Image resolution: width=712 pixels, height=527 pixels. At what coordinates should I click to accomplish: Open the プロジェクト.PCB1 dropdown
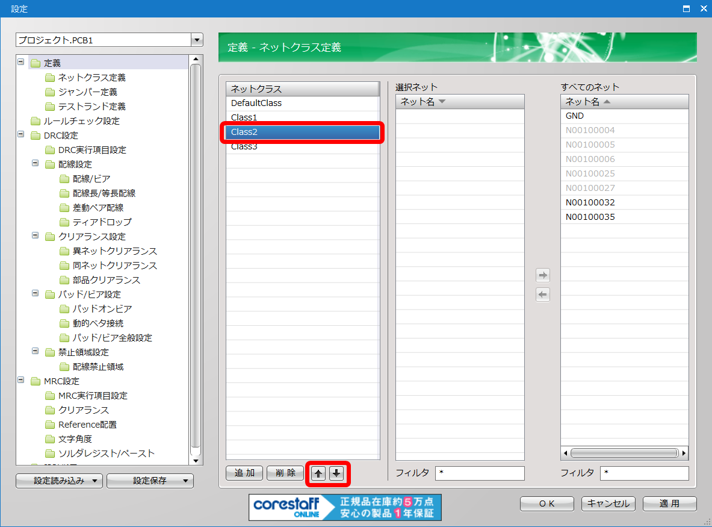click(x=196, y=40)
